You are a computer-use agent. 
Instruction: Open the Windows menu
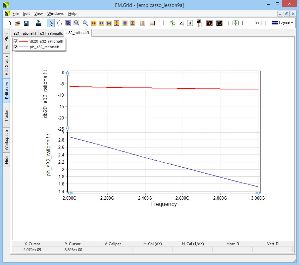point(55,14)
